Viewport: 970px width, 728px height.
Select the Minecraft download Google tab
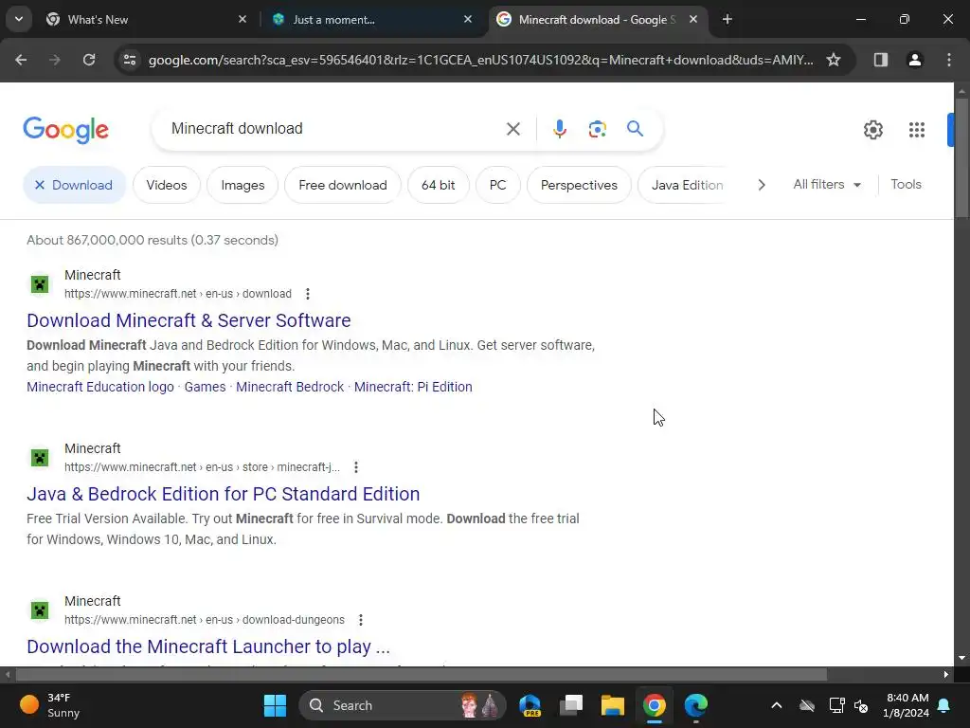pos(597,20)
